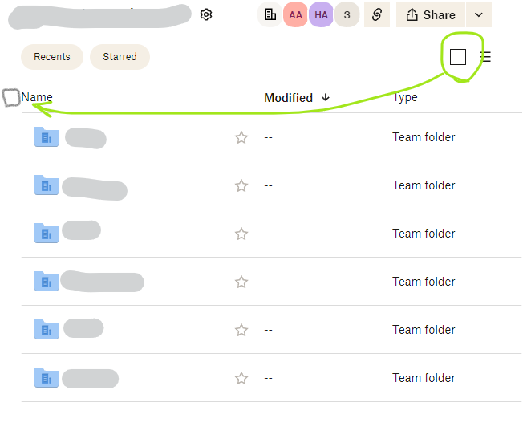The width and height of the screenshot is (523, 443).
Task: Tick the green-circled select-all checkbox
Action: (458, 57)
